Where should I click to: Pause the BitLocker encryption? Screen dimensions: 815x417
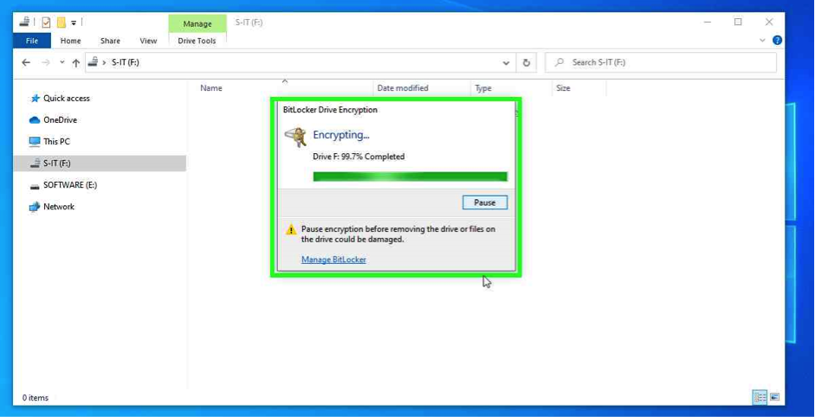click(x=484, y=202)
